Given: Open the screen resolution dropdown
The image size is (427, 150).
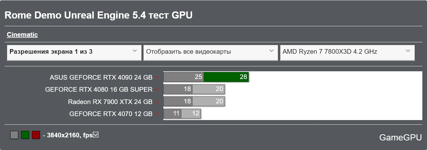Looking at the screenshot, I should point(74,52).
